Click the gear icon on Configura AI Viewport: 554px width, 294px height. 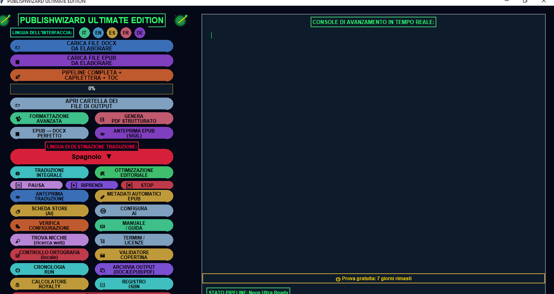[103, 211]
